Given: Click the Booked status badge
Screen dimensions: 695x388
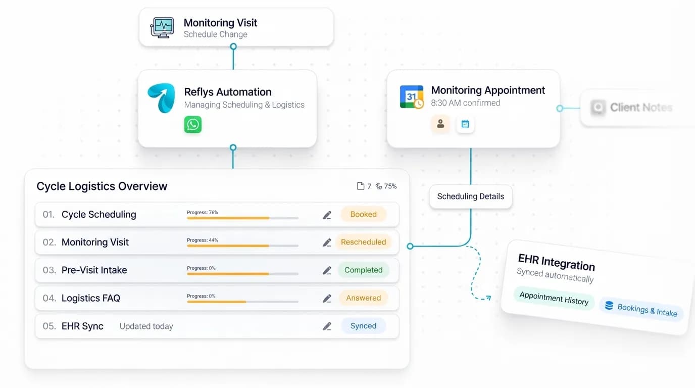Looking at the screenshot, I should [x=364, y=214].
